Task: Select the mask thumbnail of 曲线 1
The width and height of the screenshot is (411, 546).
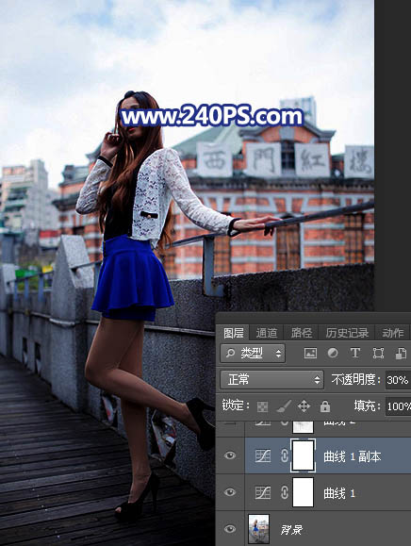Action: (304, 492)
